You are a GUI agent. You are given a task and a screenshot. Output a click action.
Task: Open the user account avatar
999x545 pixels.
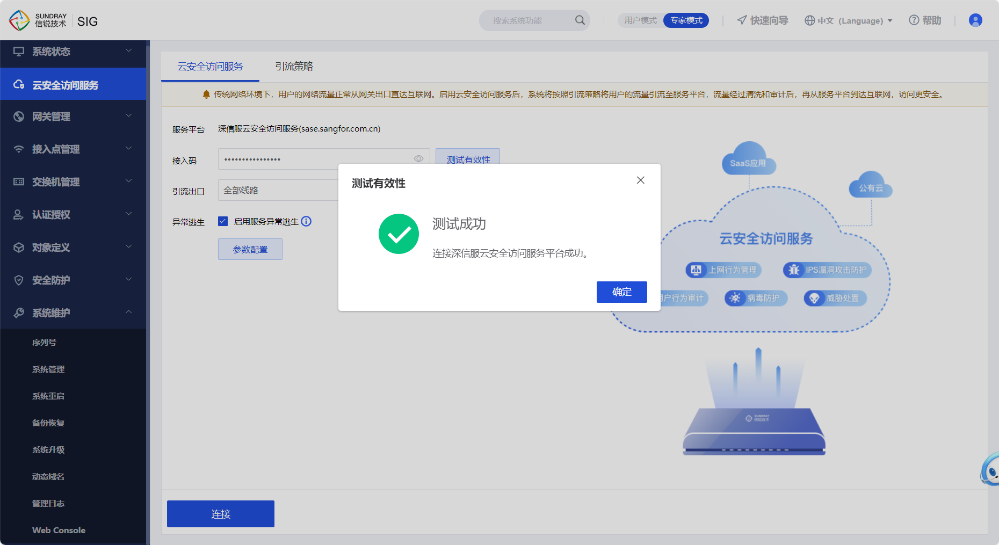975,20
